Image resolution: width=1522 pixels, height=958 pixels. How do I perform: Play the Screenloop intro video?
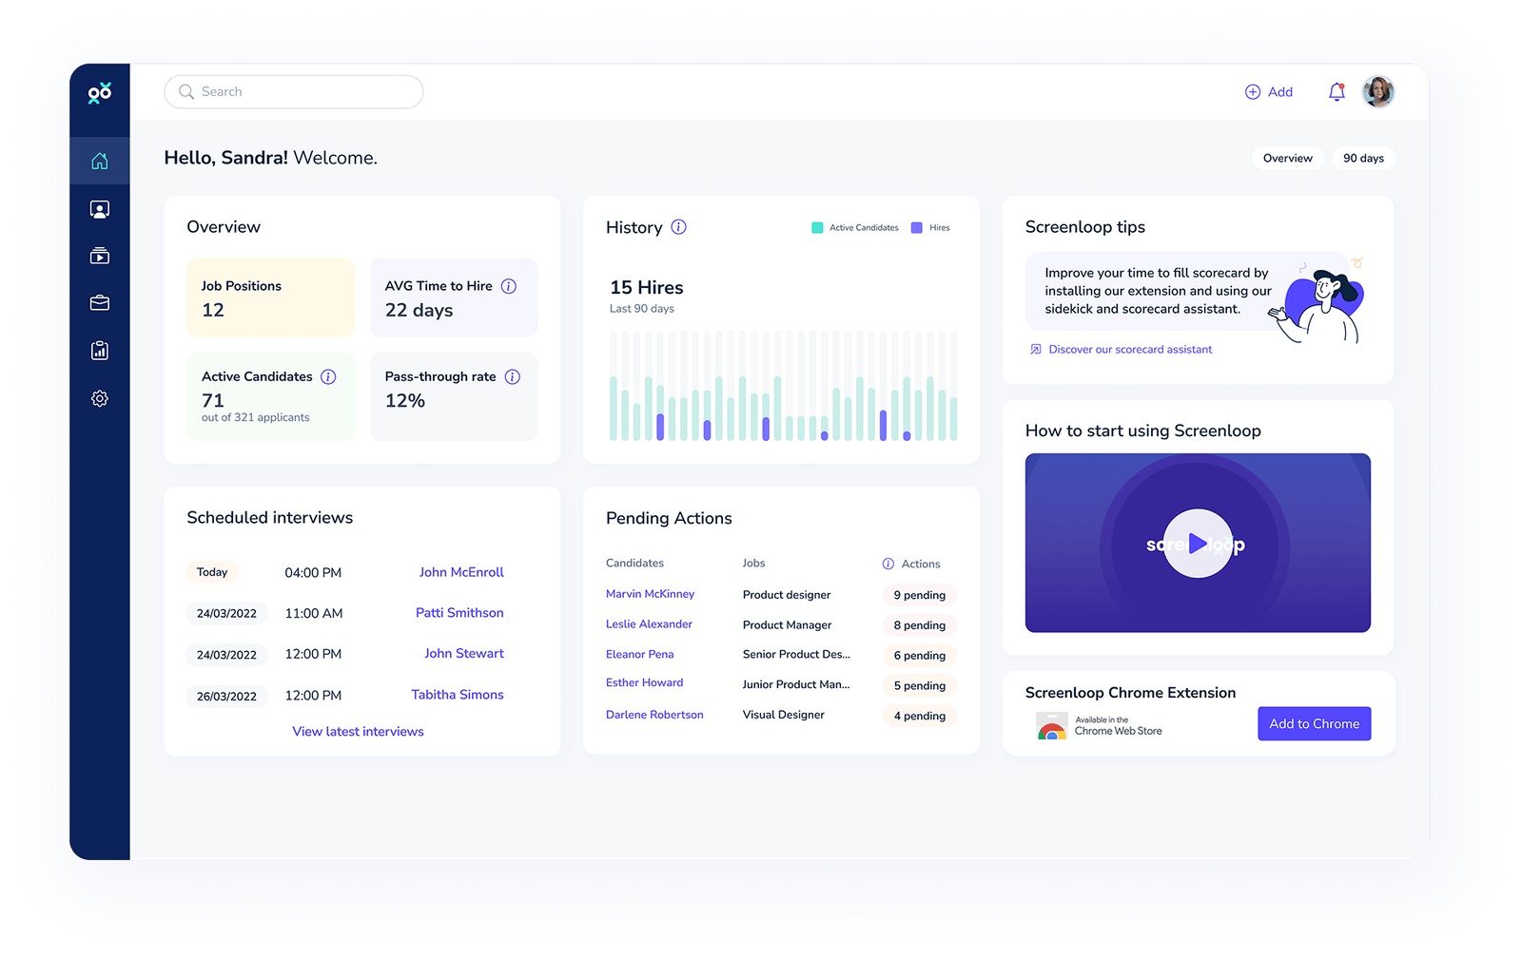(x=1197, y=544)
